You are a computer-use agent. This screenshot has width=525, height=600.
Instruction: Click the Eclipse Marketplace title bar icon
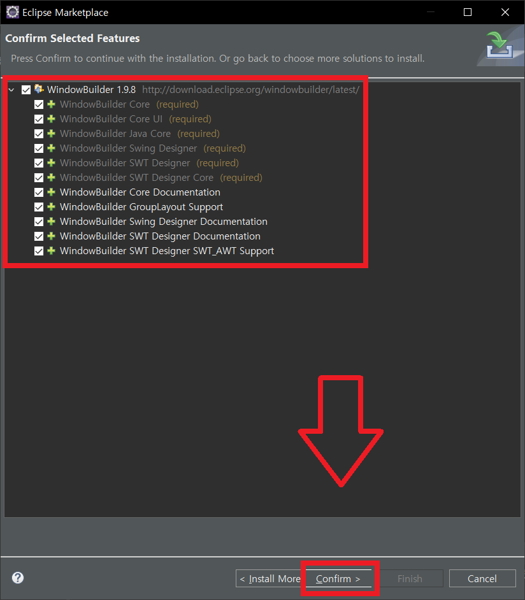point(12,12)
